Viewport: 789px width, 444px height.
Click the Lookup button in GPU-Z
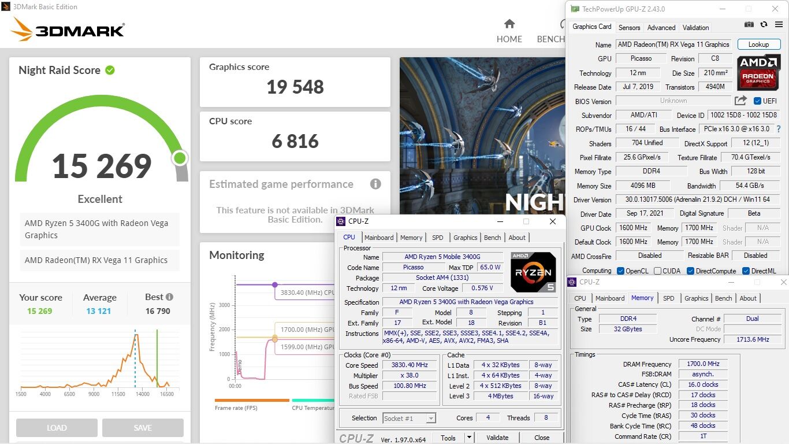click(758, 45)
